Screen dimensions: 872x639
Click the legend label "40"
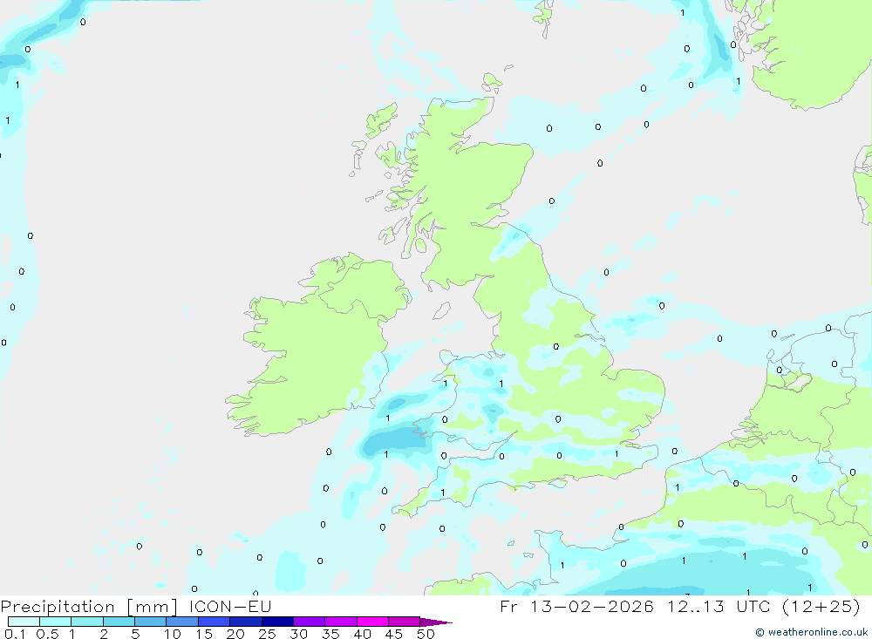363,634
